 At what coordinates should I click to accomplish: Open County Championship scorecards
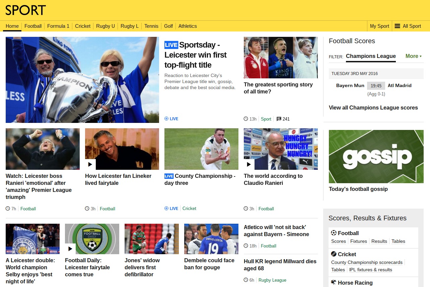(x=367, y=262)
